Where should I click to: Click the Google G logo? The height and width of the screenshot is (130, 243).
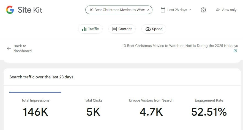pyautogui.click(x=10, y=10)
